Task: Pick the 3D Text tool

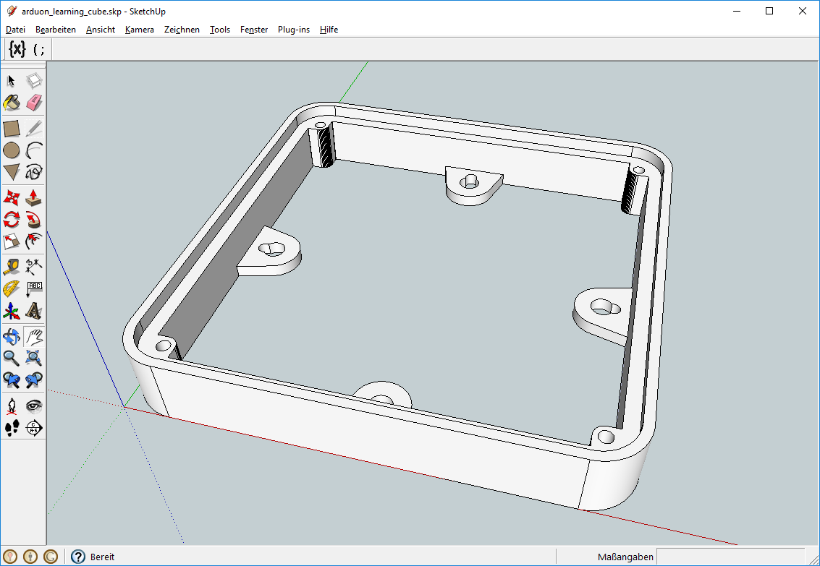Action: 34,311
